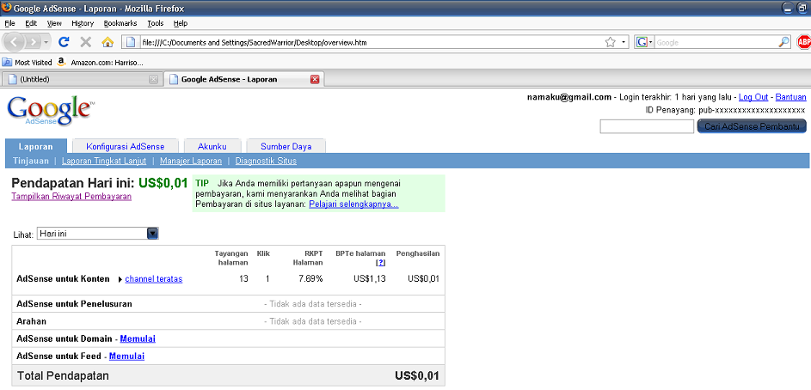This screenshot has width=811, height=390.
Task: Expand the triangle beside channel teratas
Action: 120,279
